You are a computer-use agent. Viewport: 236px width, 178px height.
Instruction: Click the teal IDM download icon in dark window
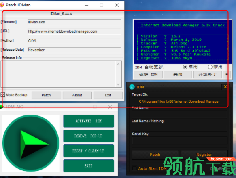click(x=132, y=87)
